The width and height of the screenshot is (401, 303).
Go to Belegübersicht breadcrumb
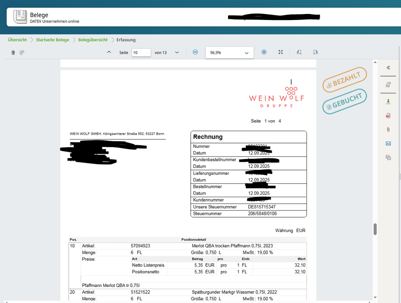coord(93,40)
